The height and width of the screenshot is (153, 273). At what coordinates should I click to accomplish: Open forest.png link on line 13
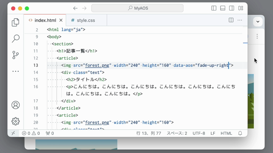[97, 65]
